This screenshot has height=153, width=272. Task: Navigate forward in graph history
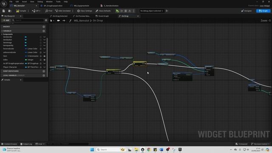[x=64, y=21]
